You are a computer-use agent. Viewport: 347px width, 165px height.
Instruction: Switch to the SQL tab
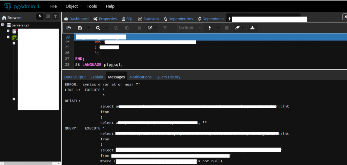click(127, 19)
